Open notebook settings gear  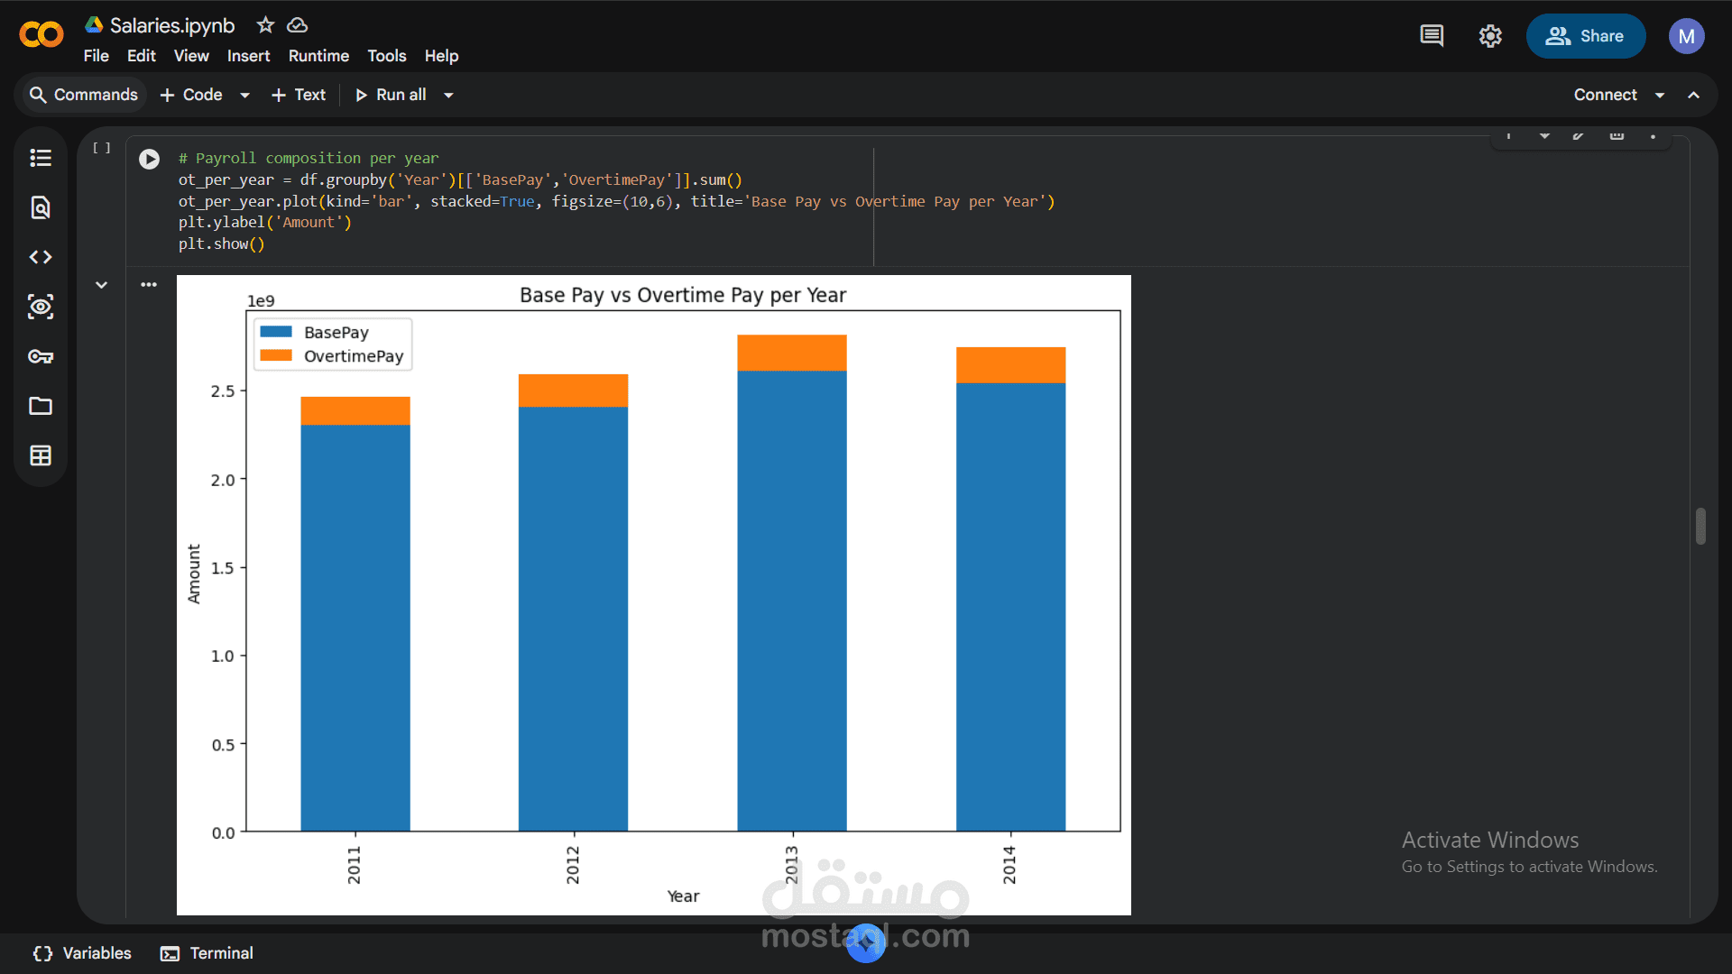[x=1490, y=36]
